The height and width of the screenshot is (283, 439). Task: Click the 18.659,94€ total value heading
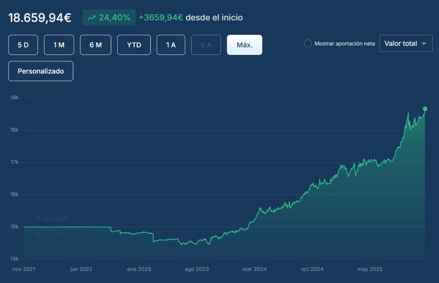(x=40, y=18)
